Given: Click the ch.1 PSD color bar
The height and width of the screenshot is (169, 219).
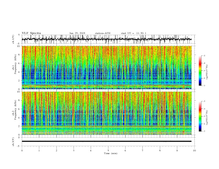Looking at the screenshot, I should pyautogui.click(x=200, y=71).
